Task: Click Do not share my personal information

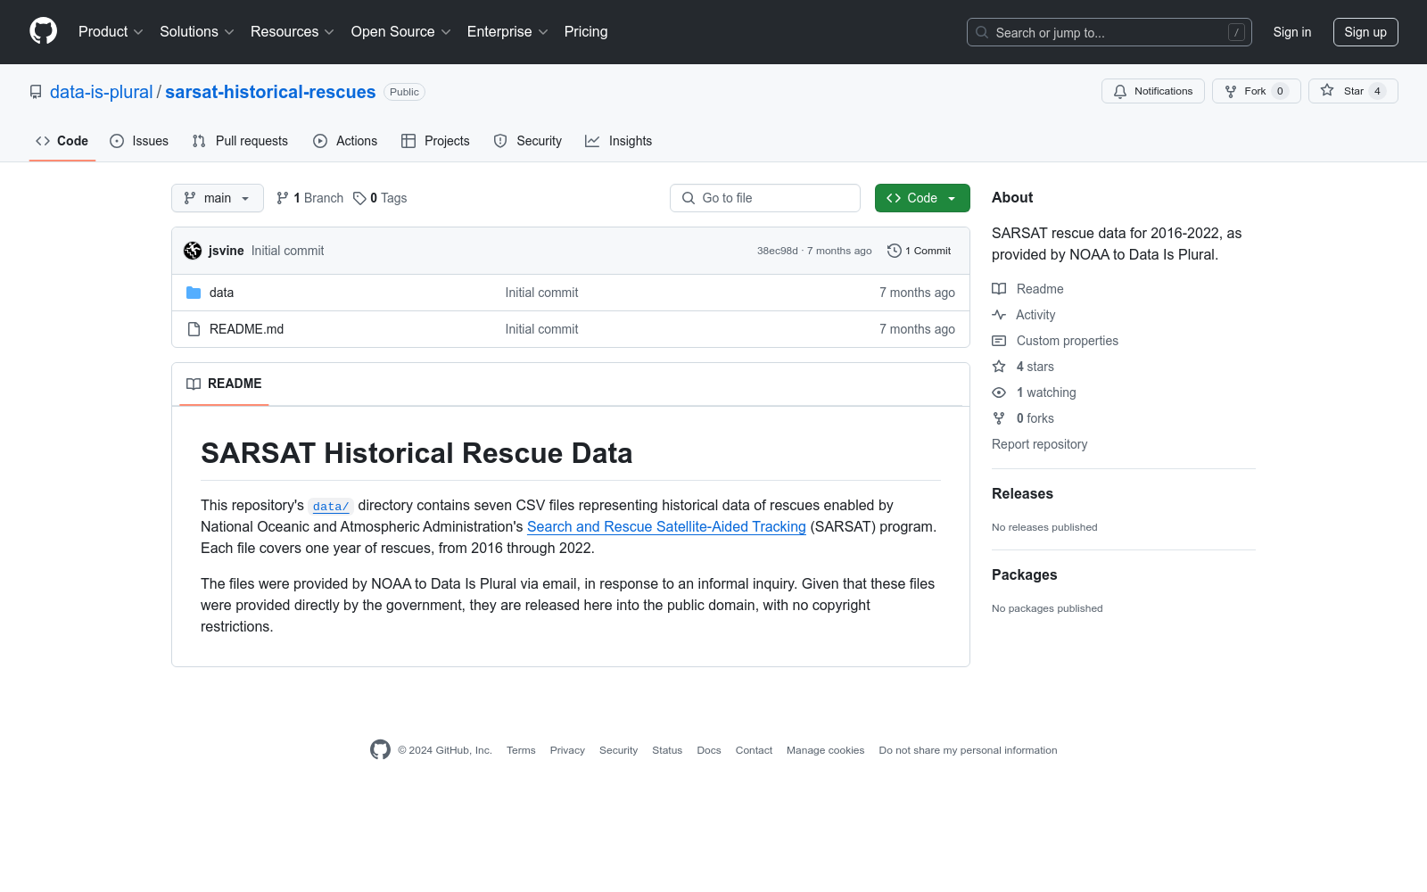Action: point(968,750)
